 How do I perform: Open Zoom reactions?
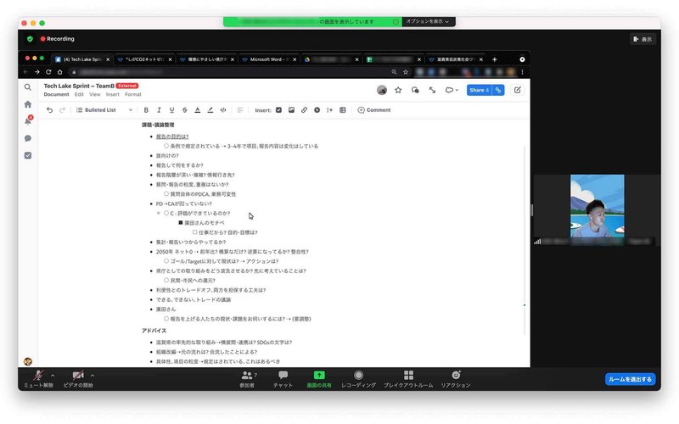point(456,378)
